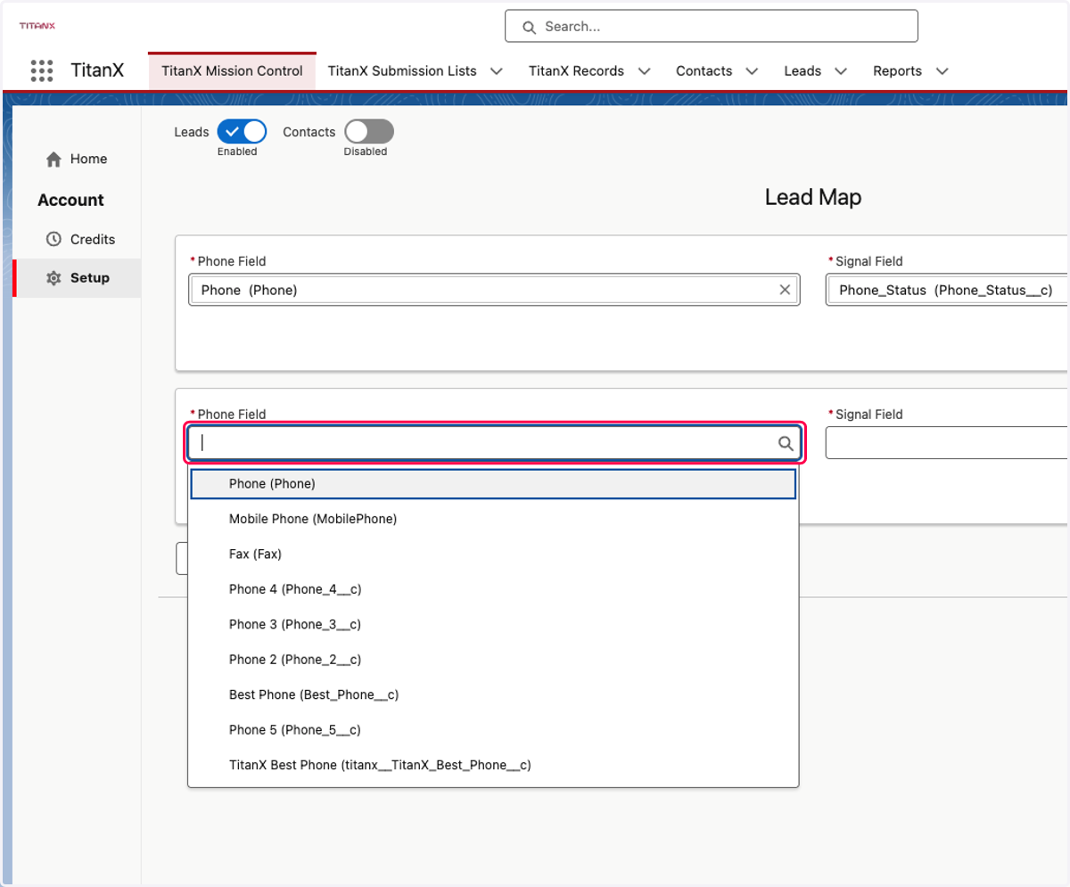Pick Phone 3 (Phone_3__c) option
1070x887 pixels.
coord(493,624)
